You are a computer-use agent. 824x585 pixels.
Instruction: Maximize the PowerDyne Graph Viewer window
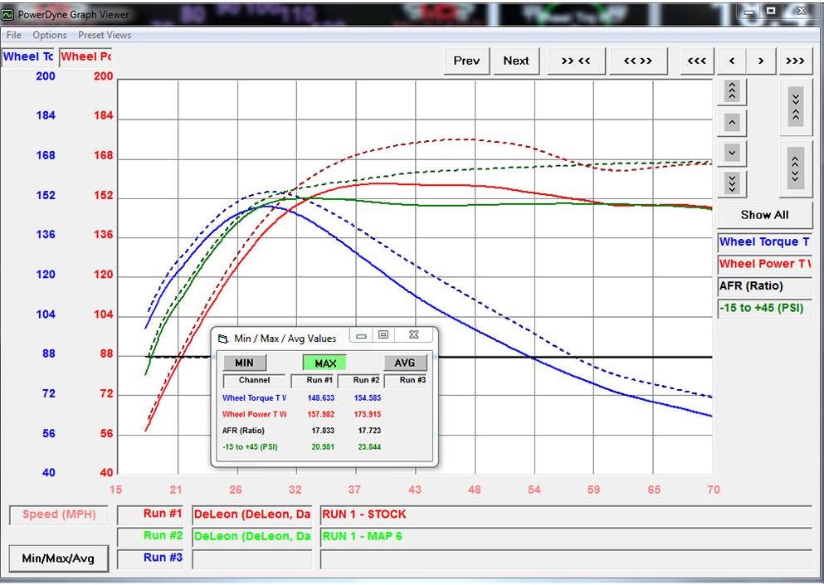[771, 12]
